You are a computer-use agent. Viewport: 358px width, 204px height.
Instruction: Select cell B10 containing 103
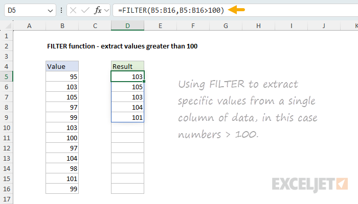[x=62, y=127]
